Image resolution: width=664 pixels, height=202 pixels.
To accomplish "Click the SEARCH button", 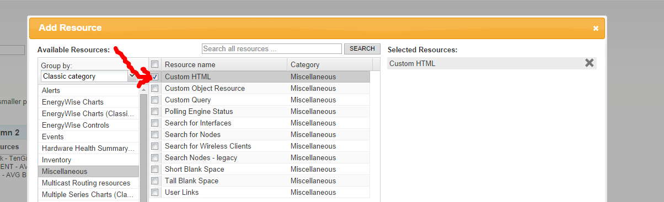I will pos(362,48).
